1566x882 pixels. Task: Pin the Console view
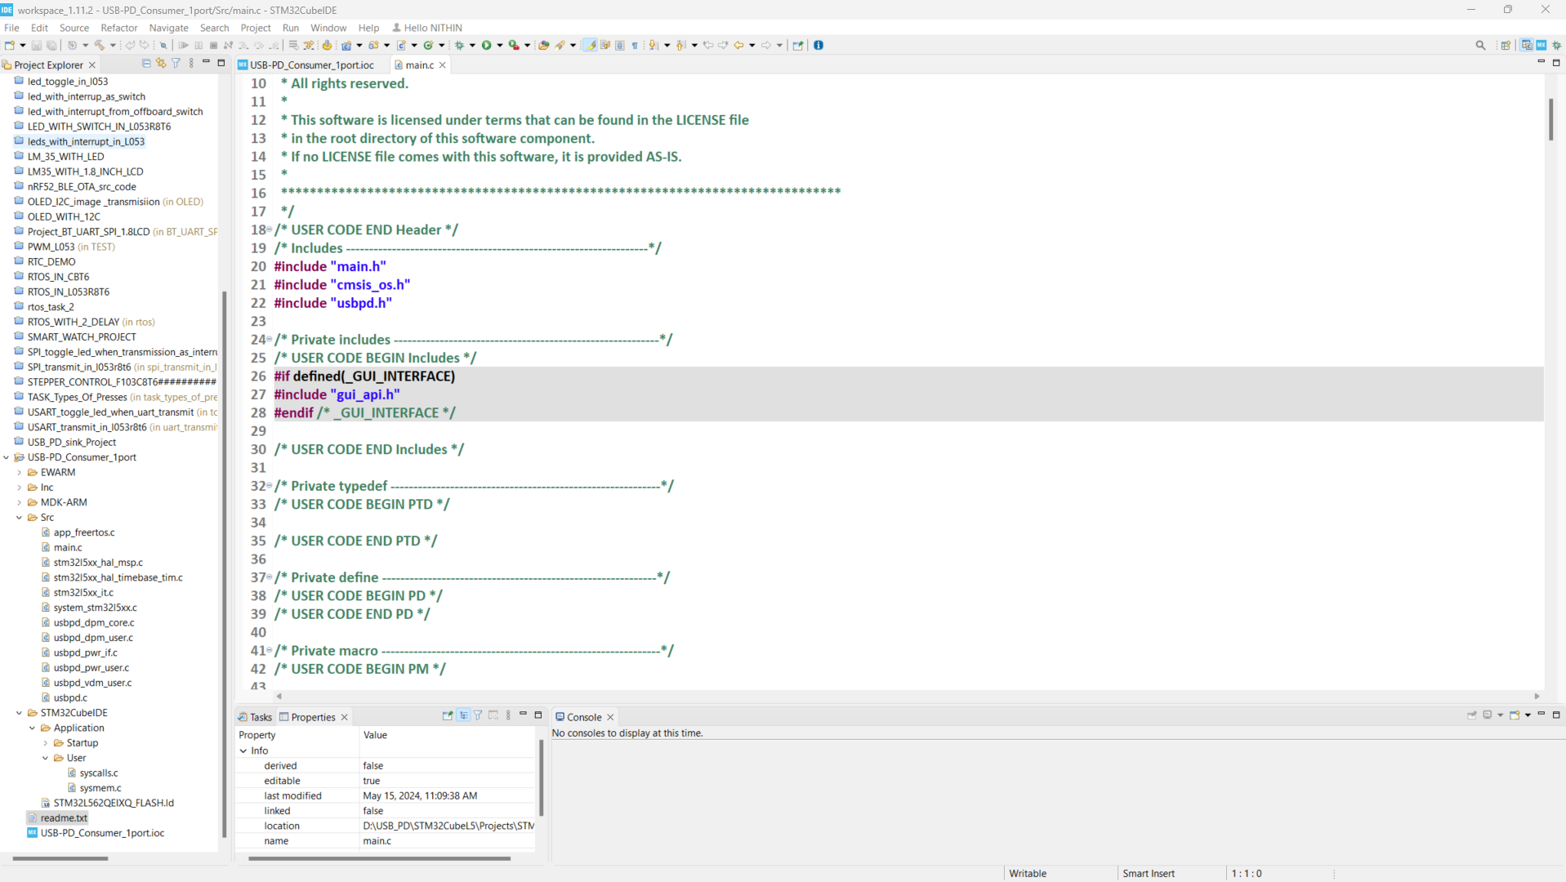pos(1471,715)
